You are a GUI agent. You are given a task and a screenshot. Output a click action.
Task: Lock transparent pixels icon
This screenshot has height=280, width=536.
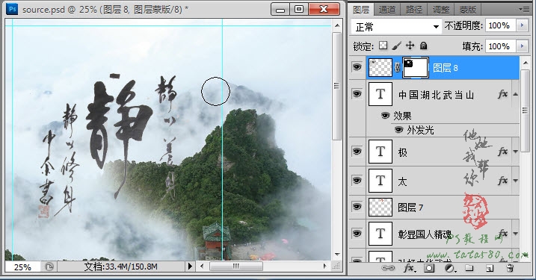coord(383,46)
